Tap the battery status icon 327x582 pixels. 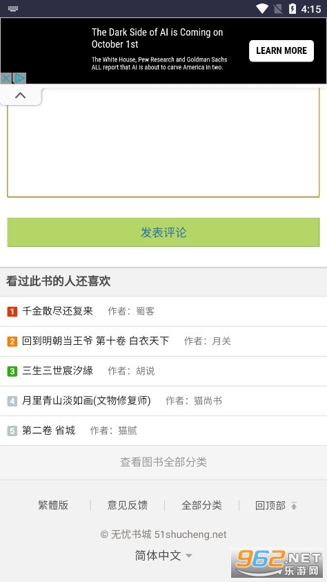[x=293, y=8]
